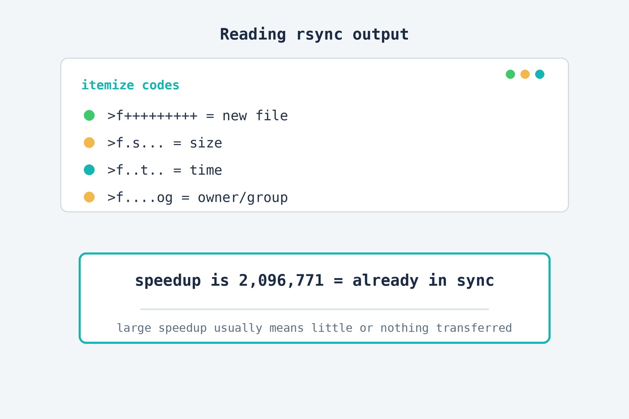Click the '>f.s... = size' line
Viewport: 629px width, 419px height.
pos(165,143)
